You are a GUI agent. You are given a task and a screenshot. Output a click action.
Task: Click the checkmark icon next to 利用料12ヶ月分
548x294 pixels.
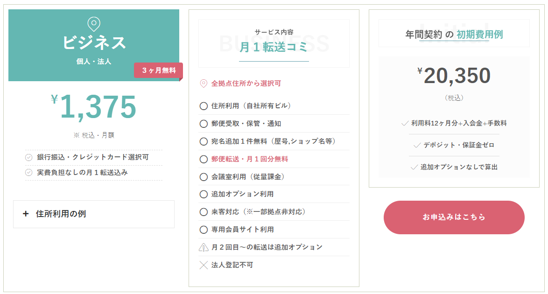pos(405,123)
